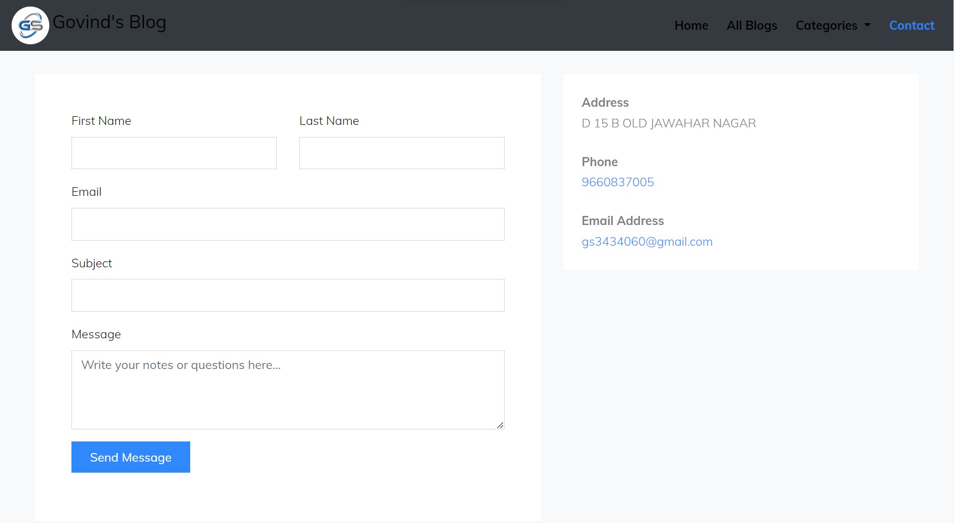954x523 pixels.
Task: Select the address text D 15 B OLD JAWAHAR NAGAR
Action: 669,123
